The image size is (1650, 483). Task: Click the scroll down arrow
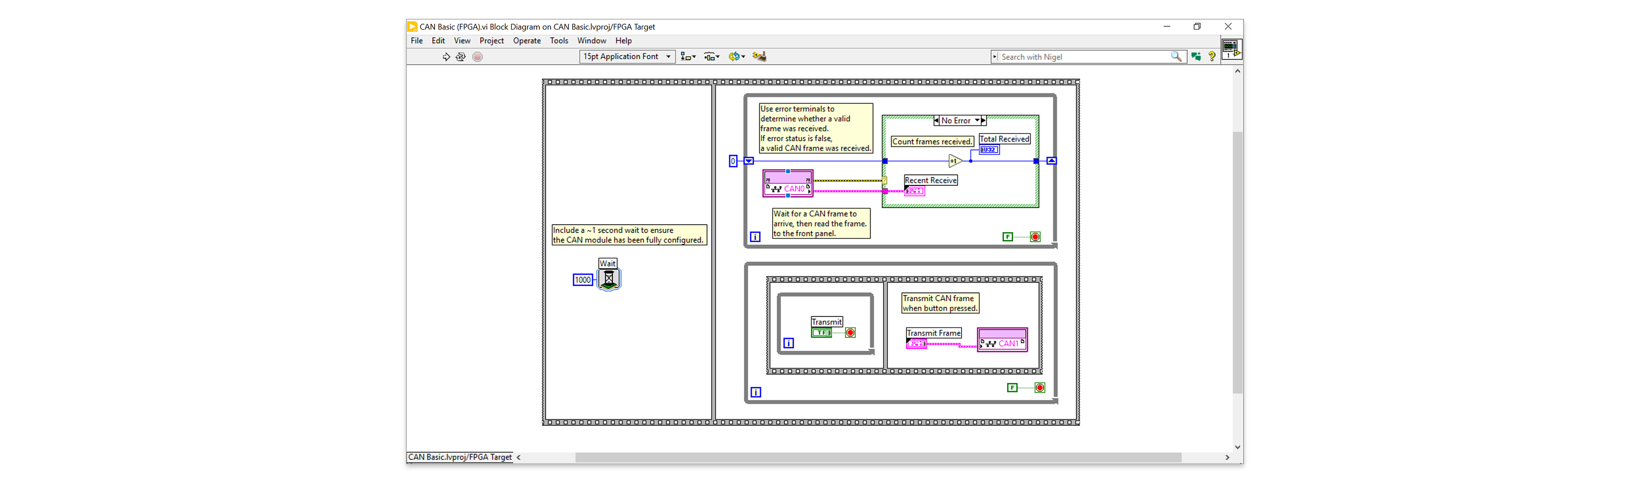tap(1237, 447)
